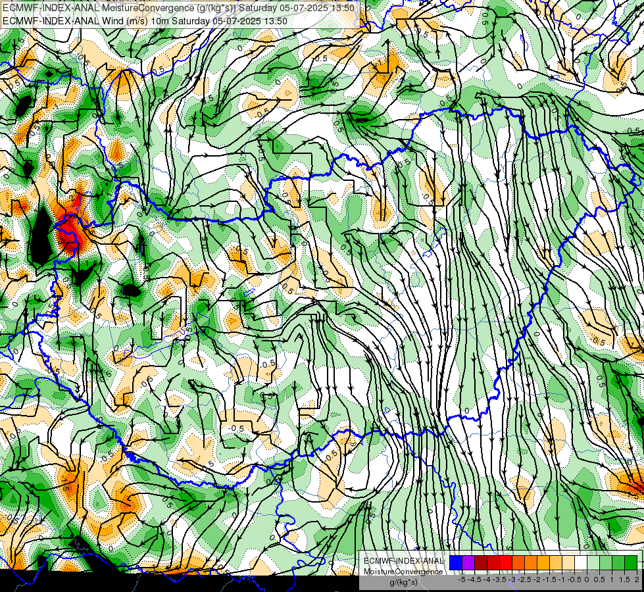Click the '-5' tick label in legend
644x592 pixels.
[x=462, y=580]
